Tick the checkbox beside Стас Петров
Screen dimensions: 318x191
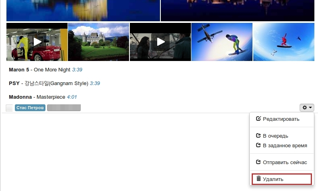click(9, 108)
